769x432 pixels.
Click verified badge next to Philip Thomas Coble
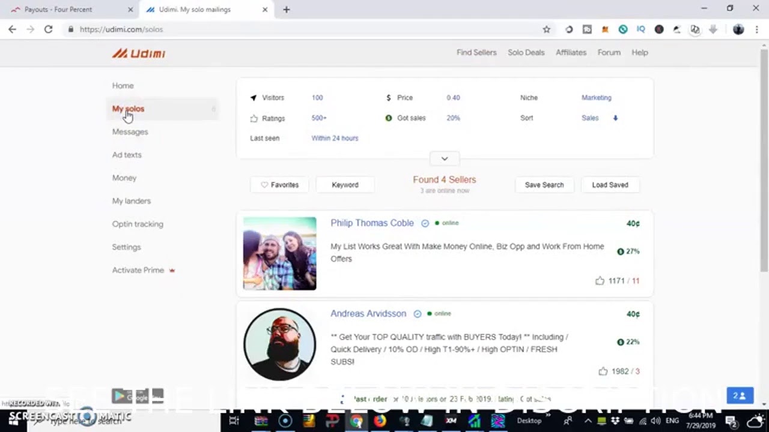pos(425,223)
